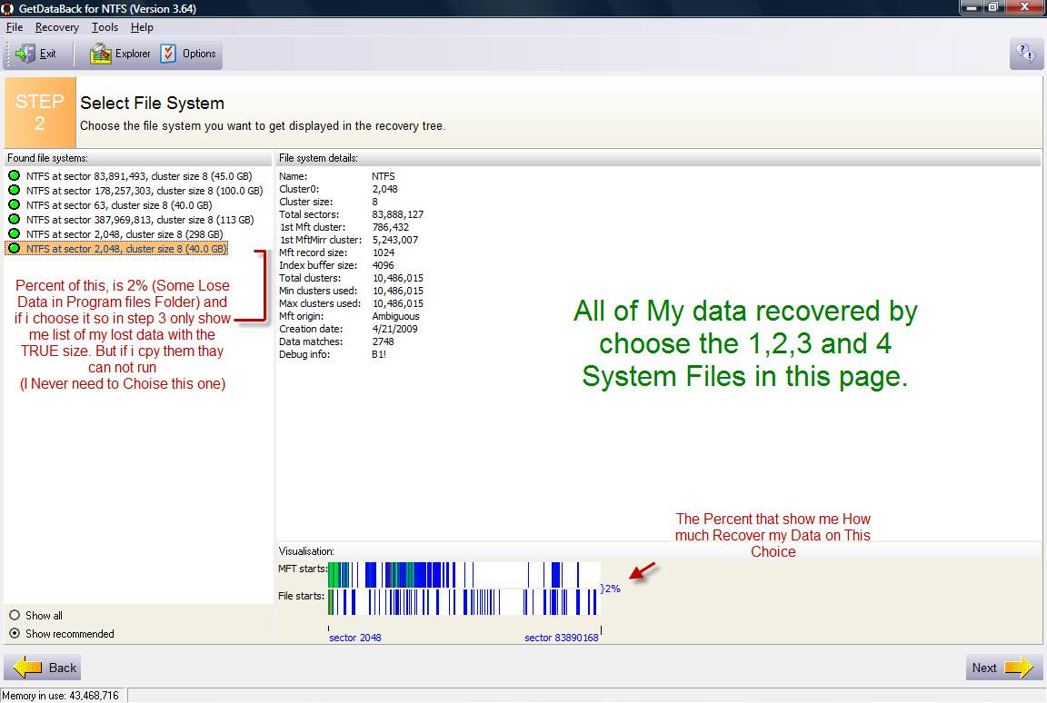This screenshot has height=703, width=1047.
Task: Open Explorer via its basket icon
Action: click(x=100, y=54)
